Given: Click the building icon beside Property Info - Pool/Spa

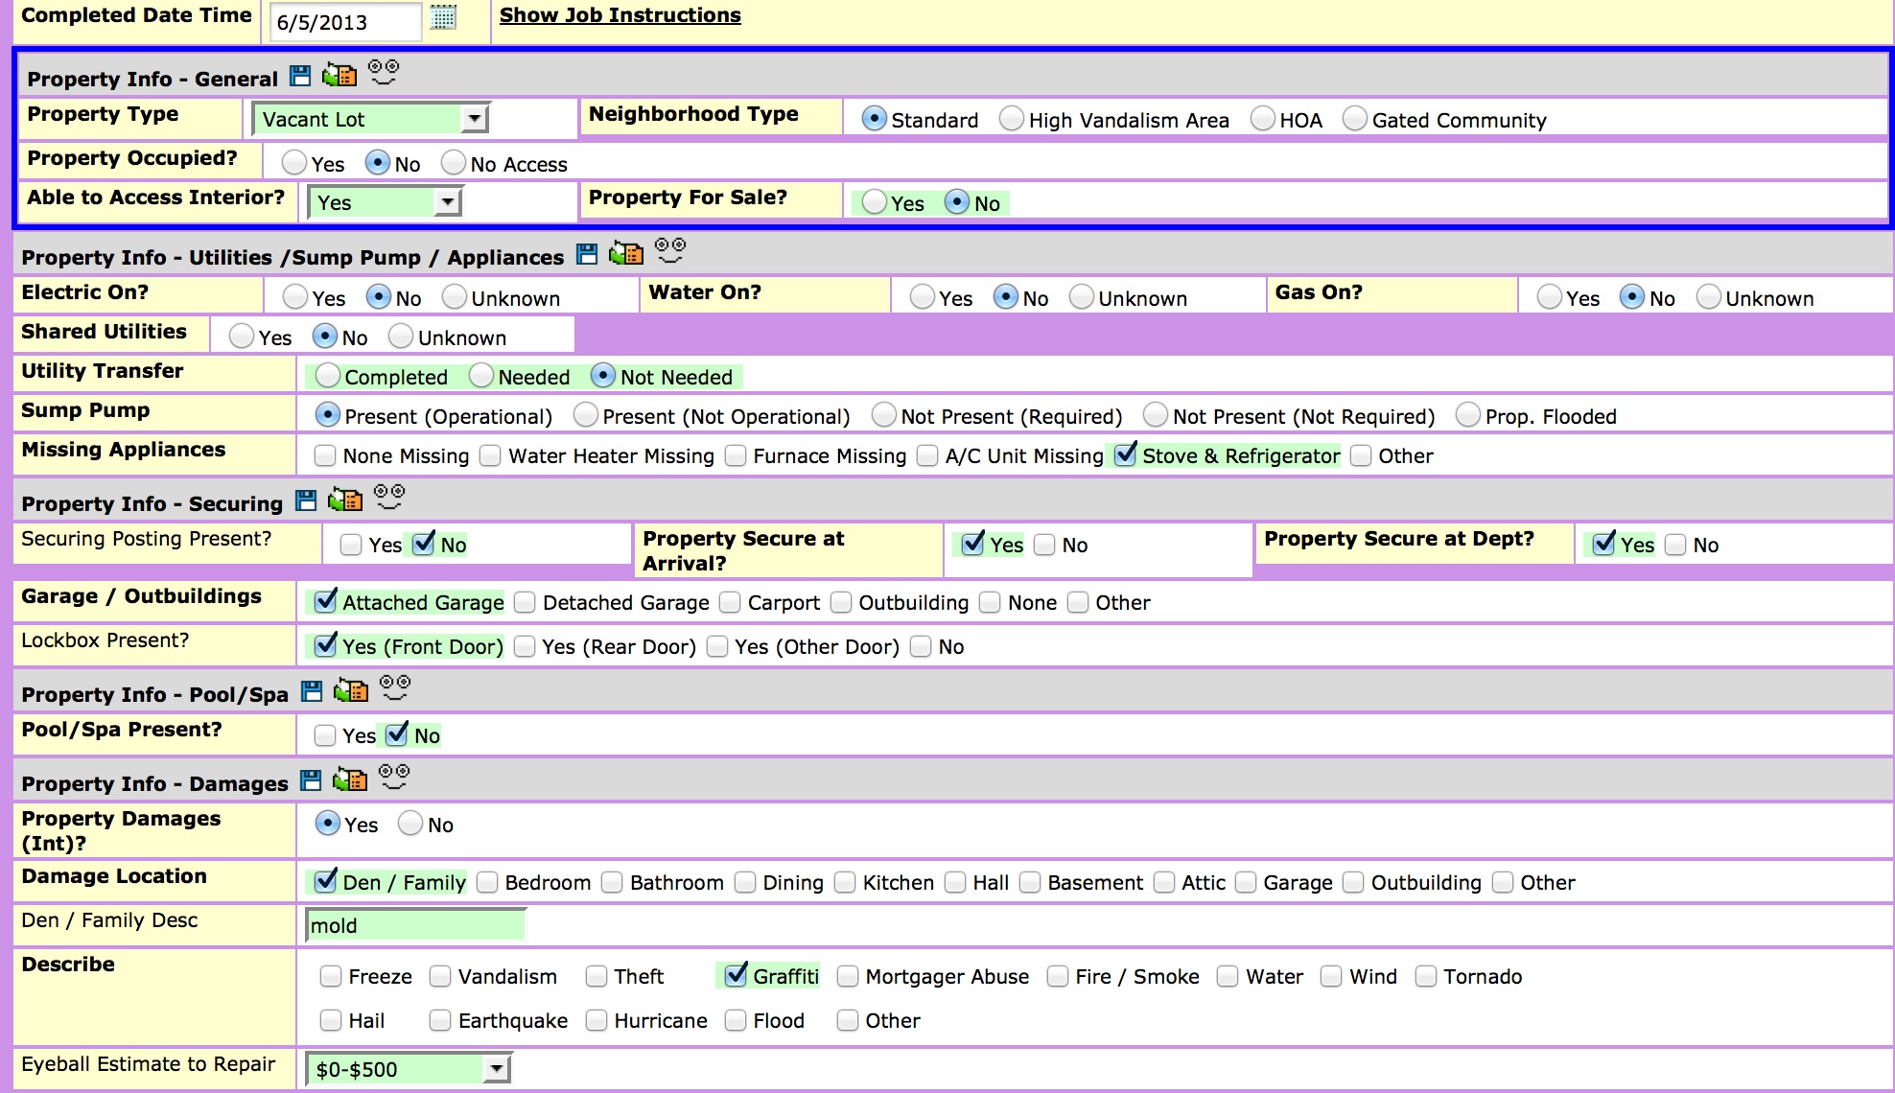Looking at the screenshot, I should point(351,689).
